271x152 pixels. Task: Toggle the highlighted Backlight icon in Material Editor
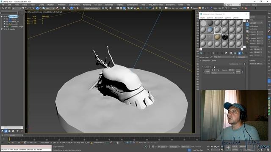(x=247, y=25)
